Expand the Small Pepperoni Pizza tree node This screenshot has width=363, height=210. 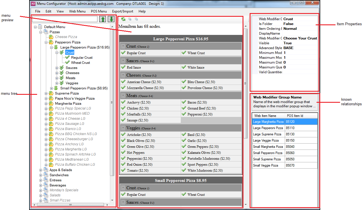[x=52, y=88]
